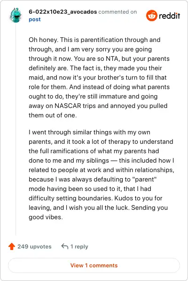The image size is (188, 281).
Task: Open the blue 'post' link
Action: pos(35,19)
